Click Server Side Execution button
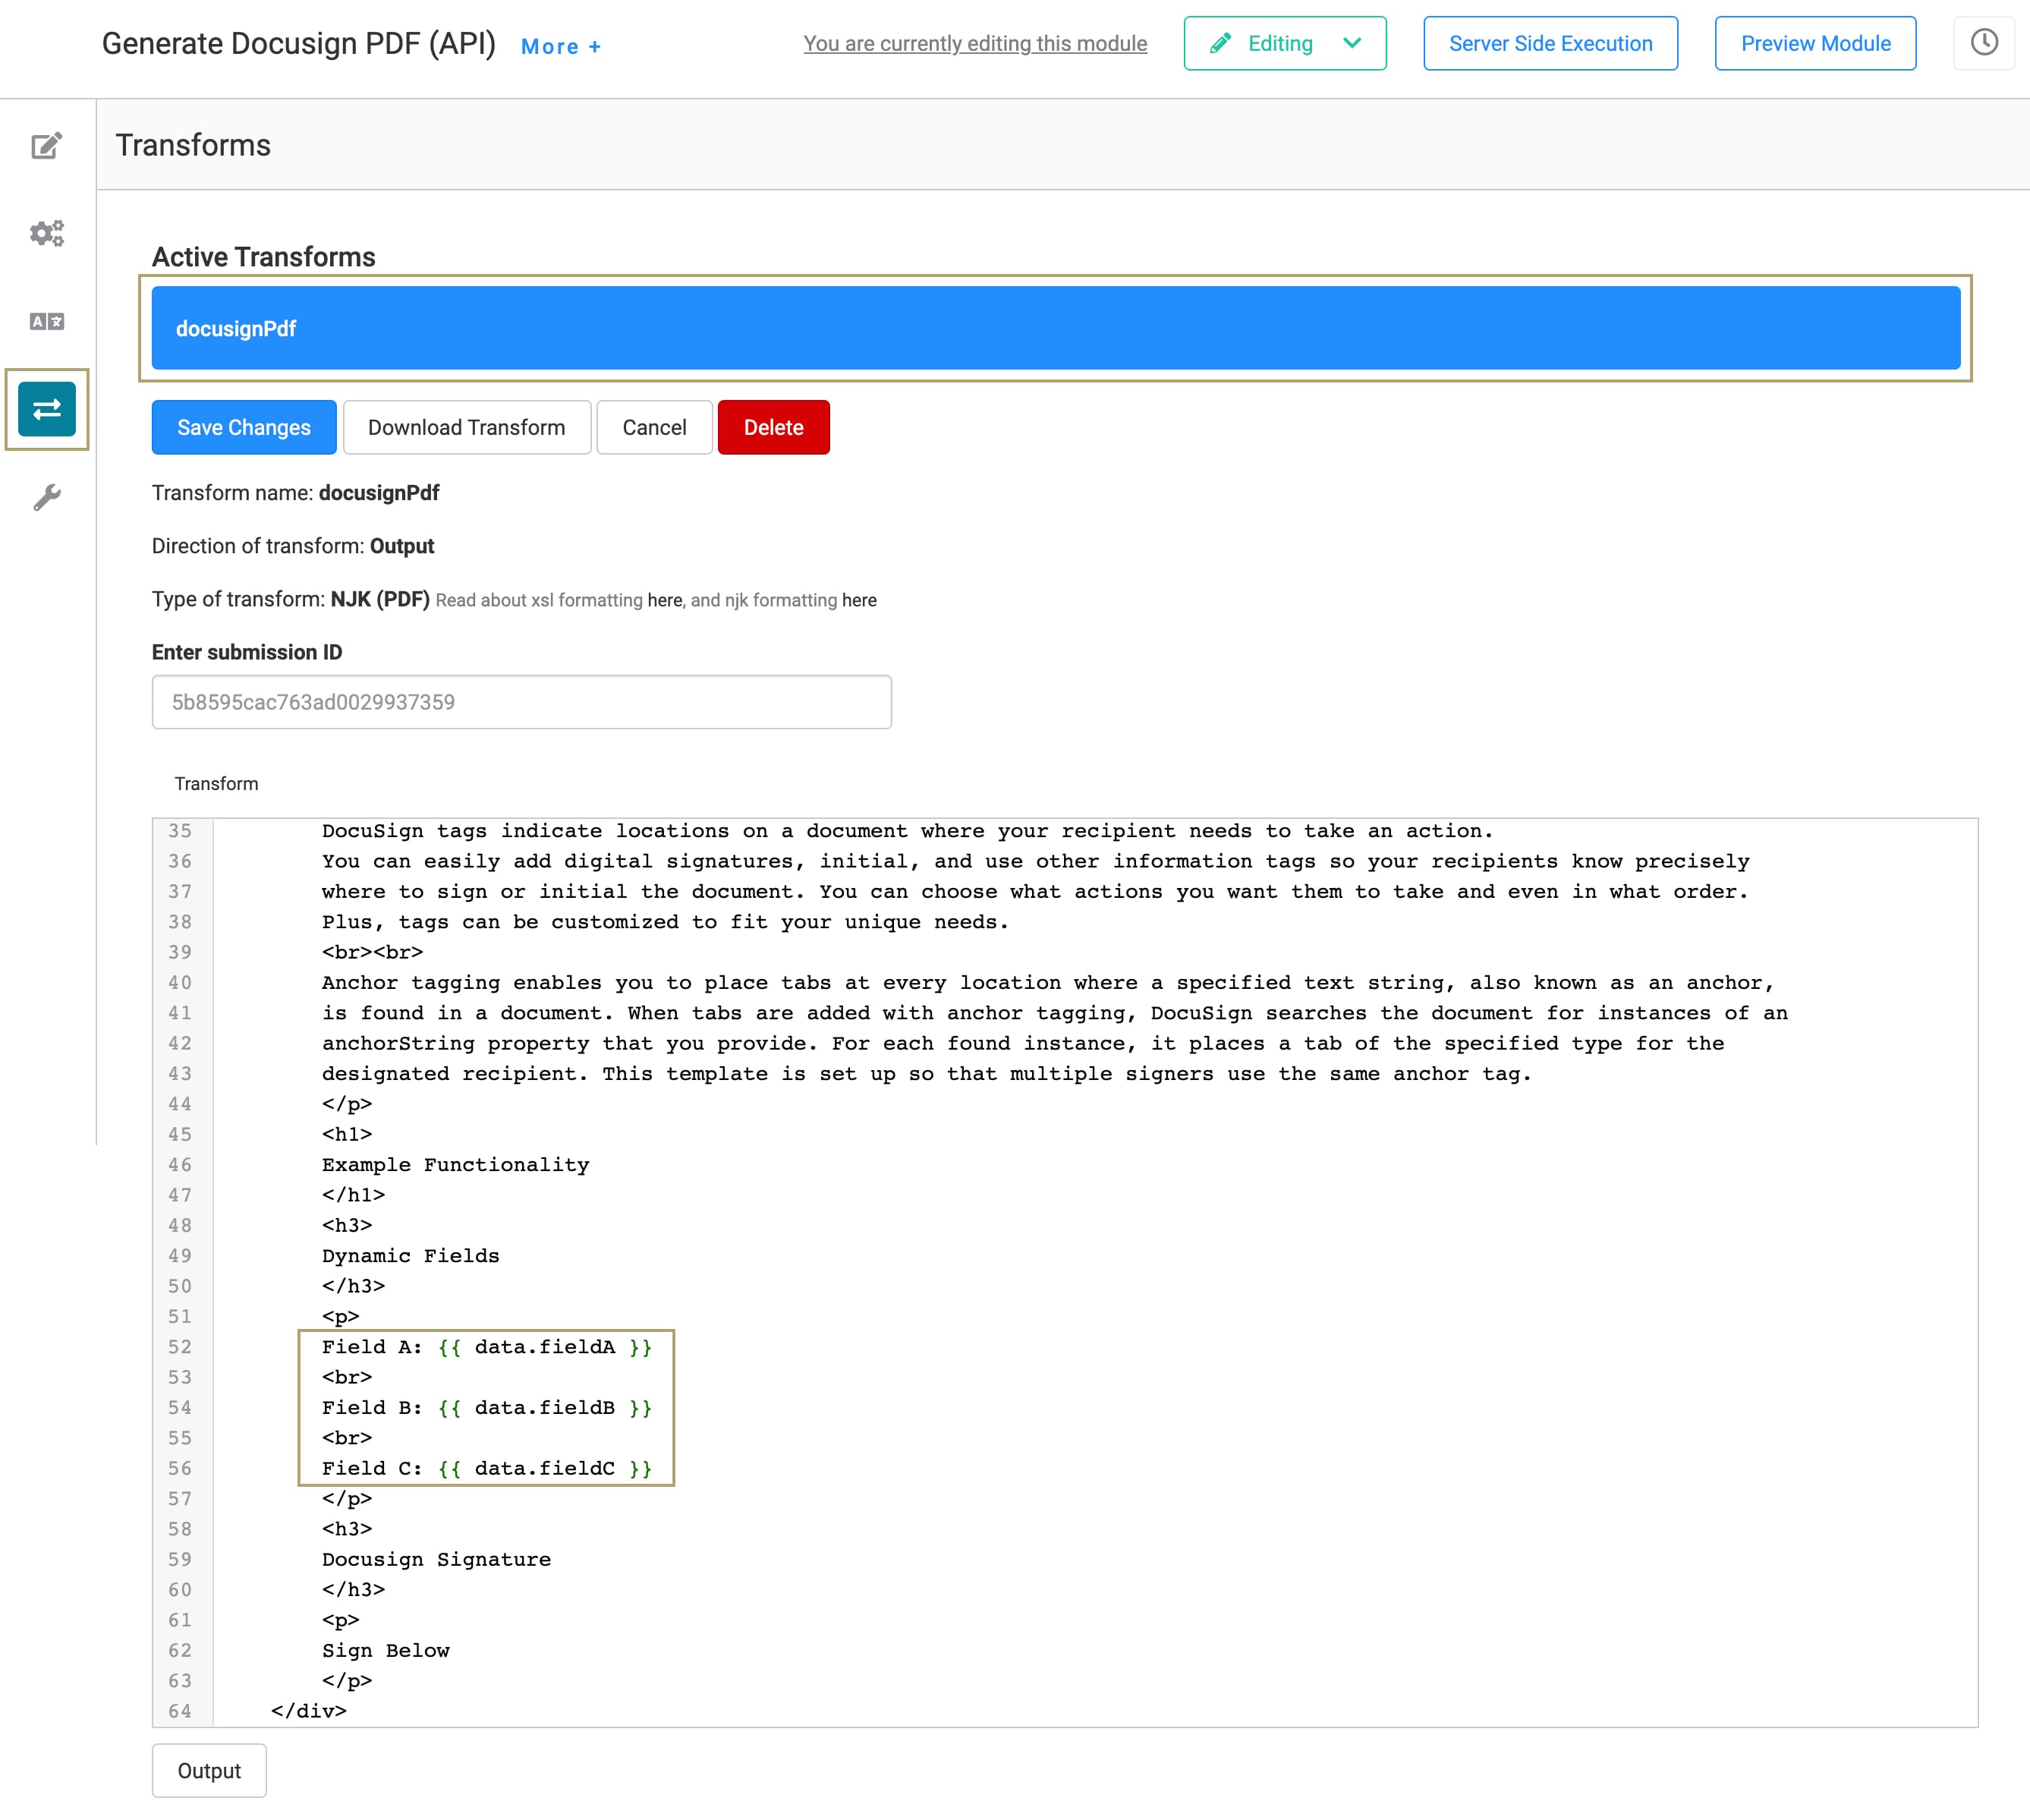Image resolution: width=2030 pixels, height=1820 pixels. click(1550, 43)
